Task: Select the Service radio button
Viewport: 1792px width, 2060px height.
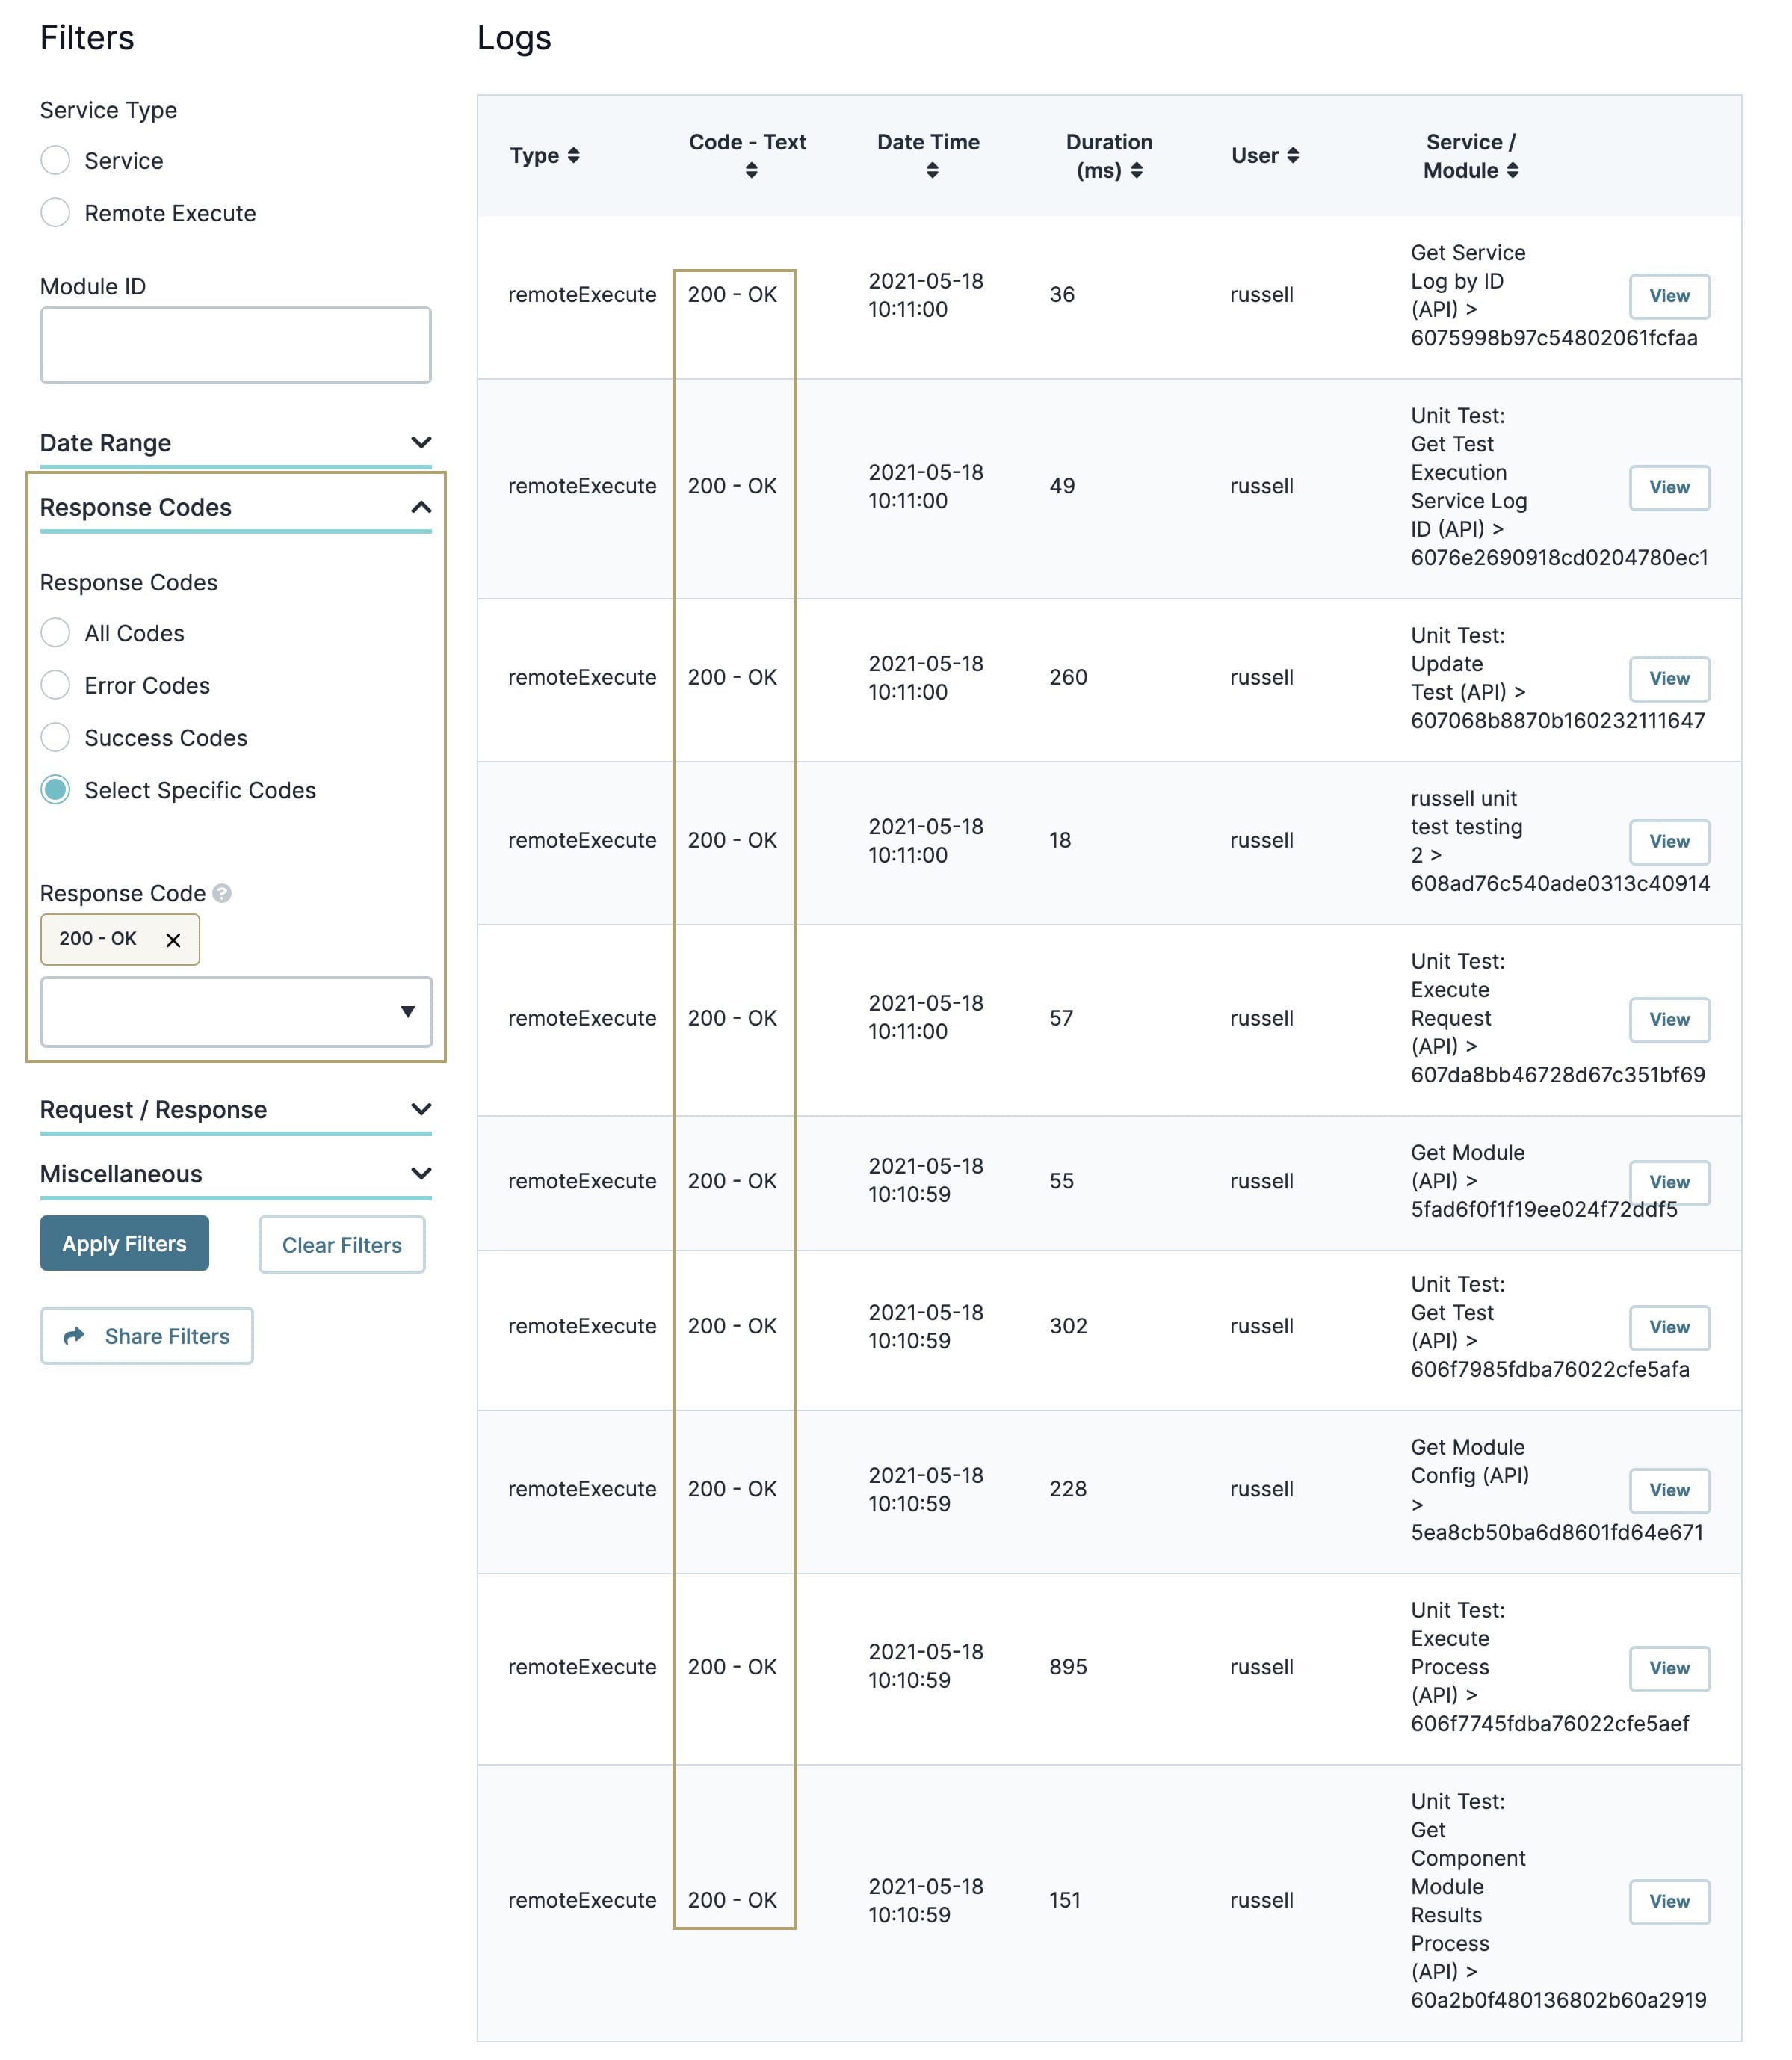Action: coord(55,160)
